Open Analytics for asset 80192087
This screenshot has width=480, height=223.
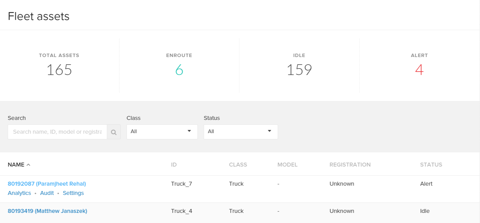(x=19, y=193)
